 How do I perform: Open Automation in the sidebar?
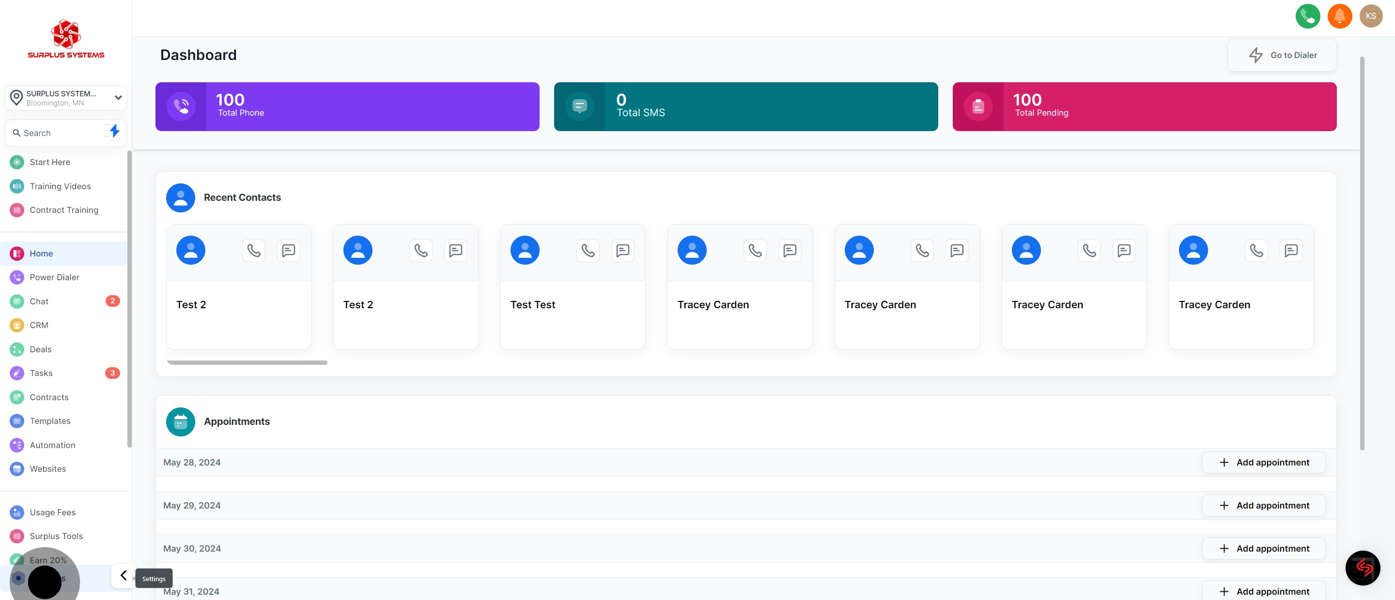point(52,445)
